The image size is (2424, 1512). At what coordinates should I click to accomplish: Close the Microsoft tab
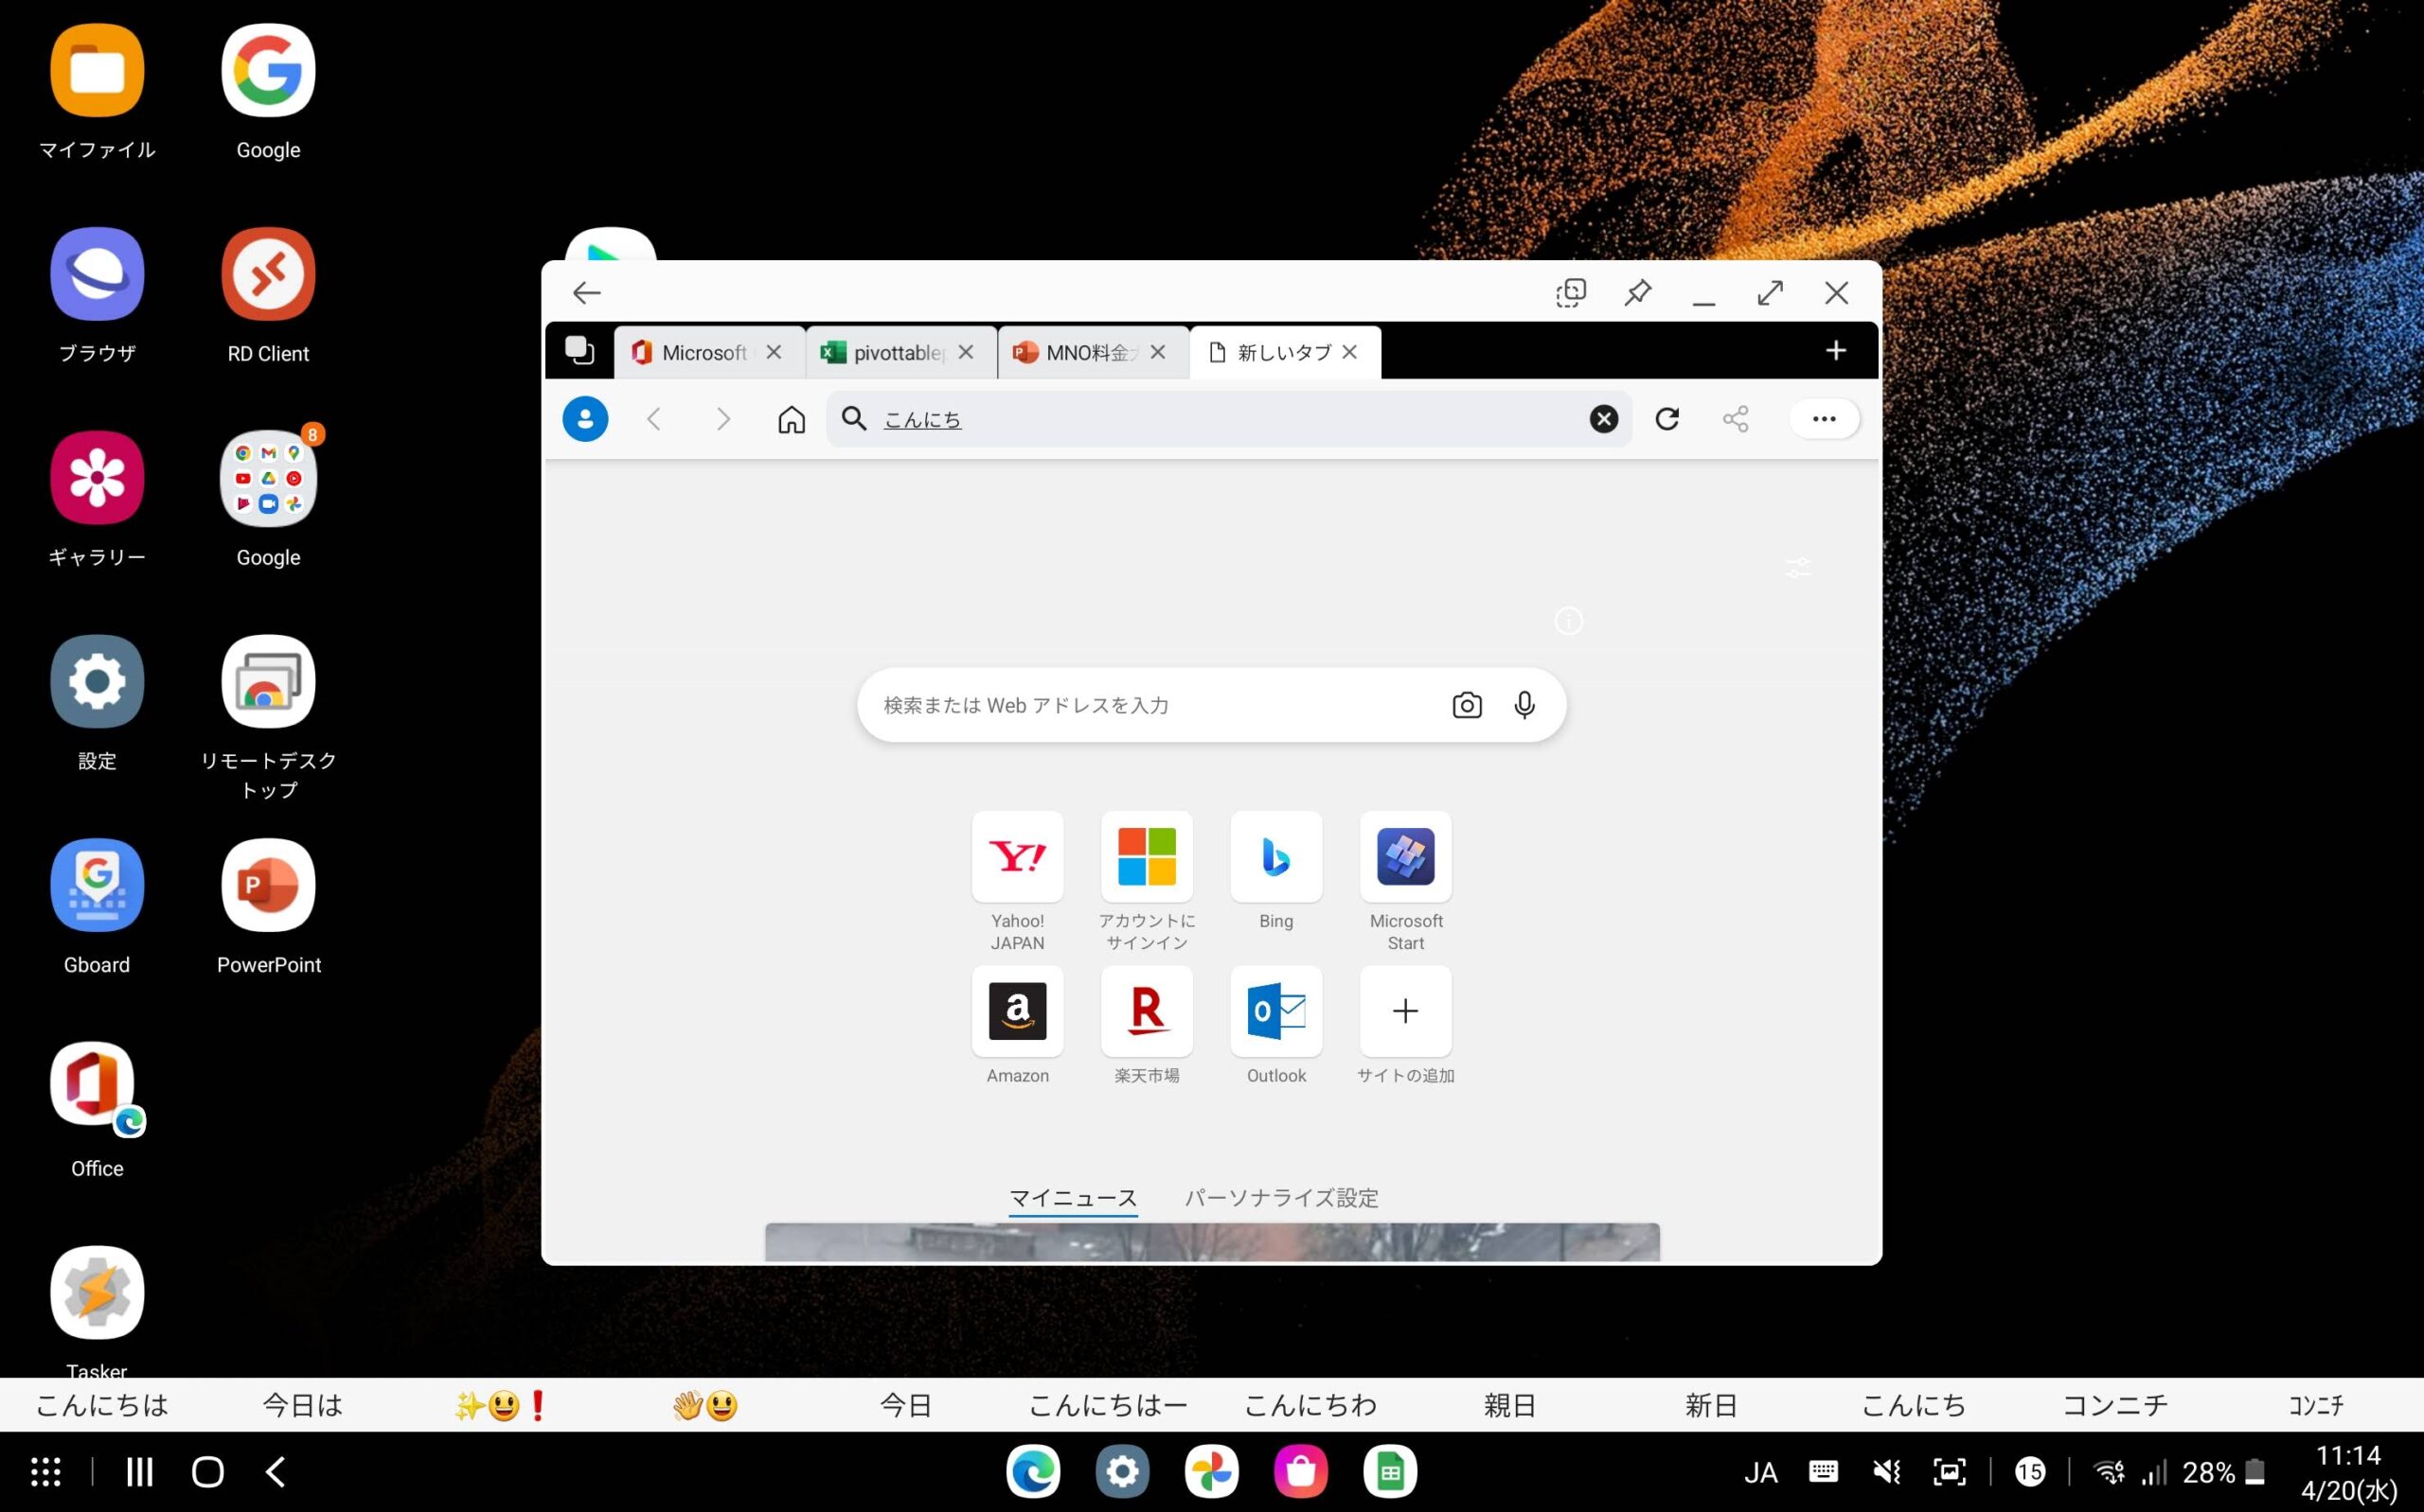point(774,352)
